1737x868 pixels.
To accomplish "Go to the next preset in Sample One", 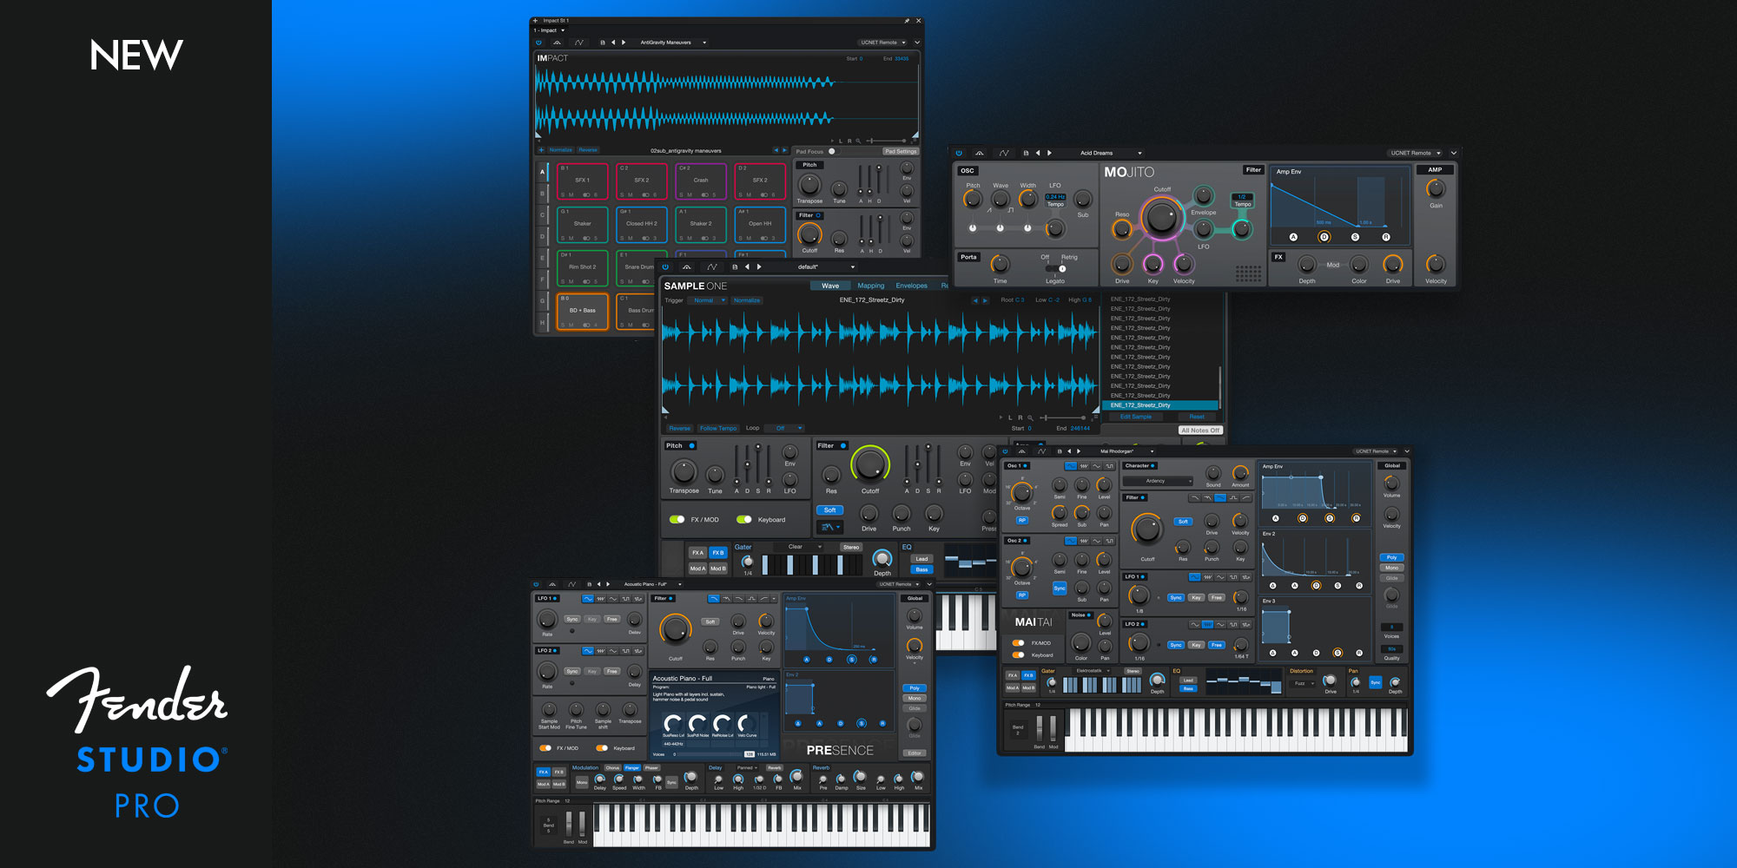I will (x=759, y=267).
